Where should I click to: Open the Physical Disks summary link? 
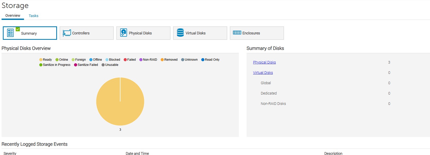point(264,62)
